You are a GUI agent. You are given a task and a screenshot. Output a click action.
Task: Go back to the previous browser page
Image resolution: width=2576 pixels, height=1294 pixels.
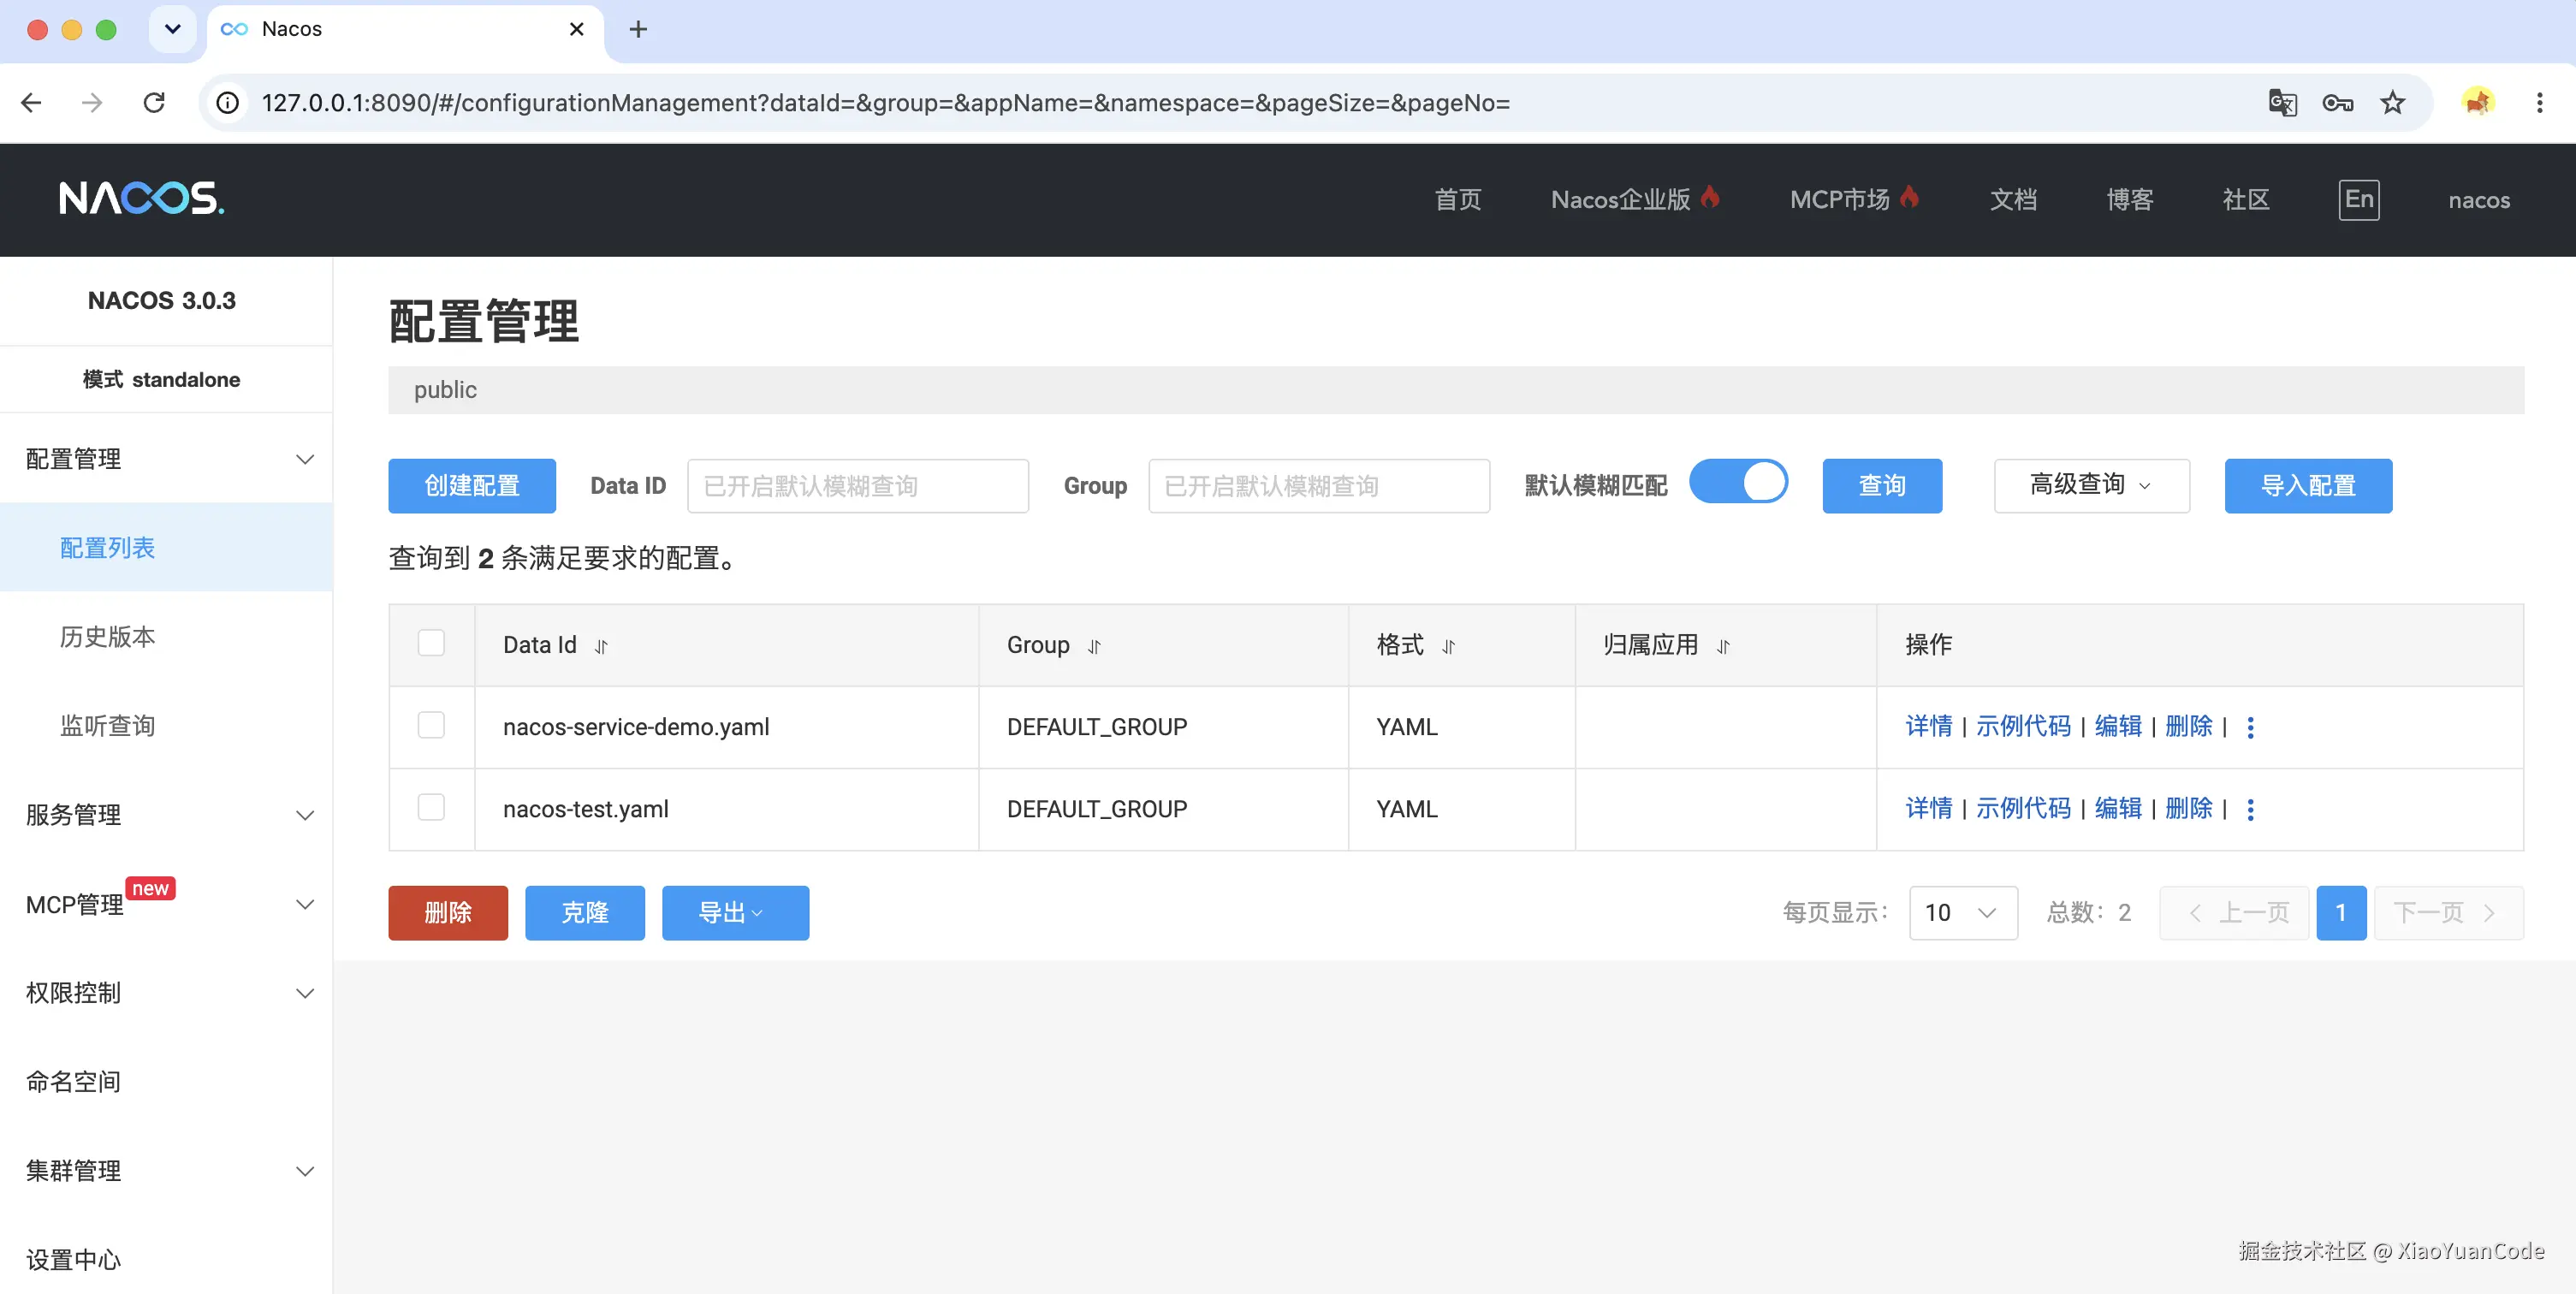pyautogui.click(x=32, y=103)
